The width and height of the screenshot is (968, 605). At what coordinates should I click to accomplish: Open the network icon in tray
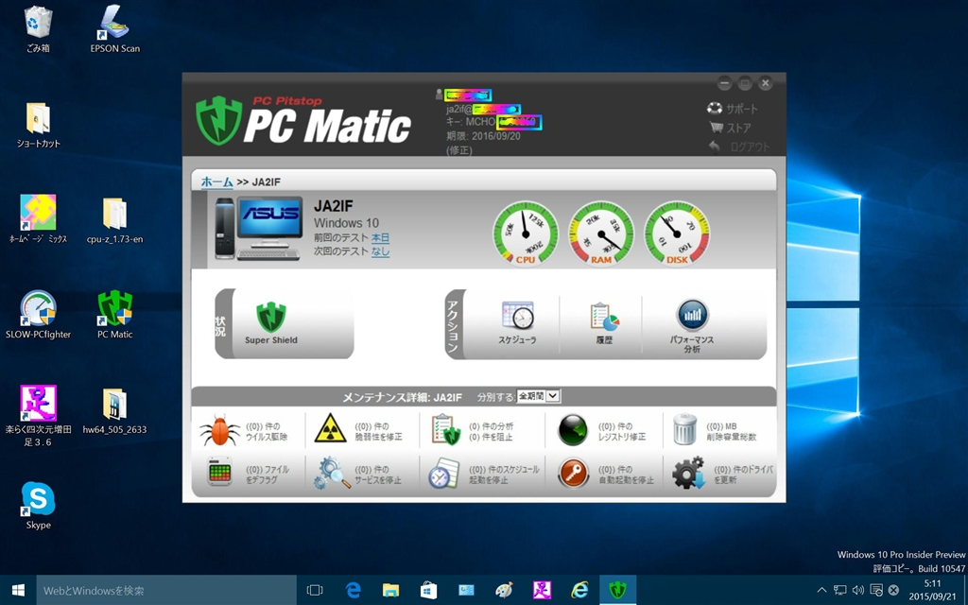[840, 590]
